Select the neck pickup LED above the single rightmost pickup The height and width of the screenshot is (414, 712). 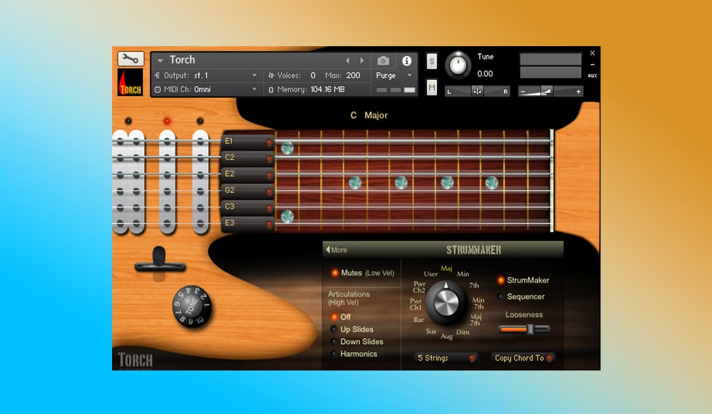coord(200,121)
